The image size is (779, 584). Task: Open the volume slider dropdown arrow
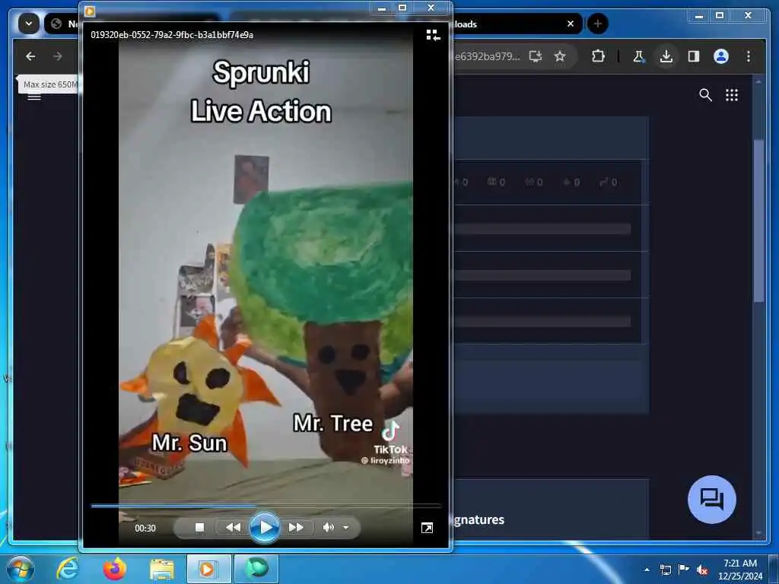(346, 528)
